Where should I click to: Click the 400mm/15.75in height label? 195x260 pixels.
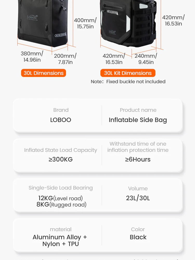point(85,23)
